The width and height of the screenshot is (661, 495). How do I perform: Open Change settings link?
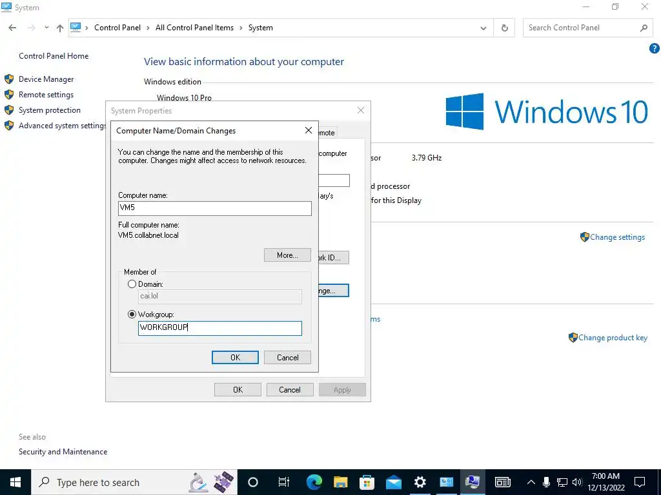tap(617, 237)
